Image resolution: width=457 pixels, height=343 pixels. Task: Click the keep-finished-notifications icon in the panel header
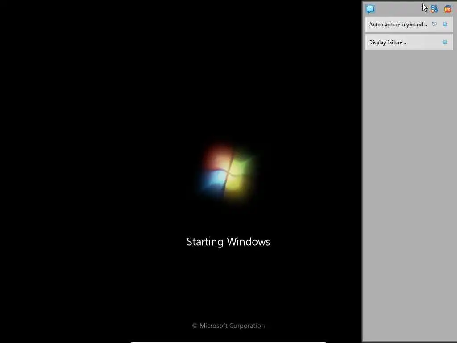434,9
